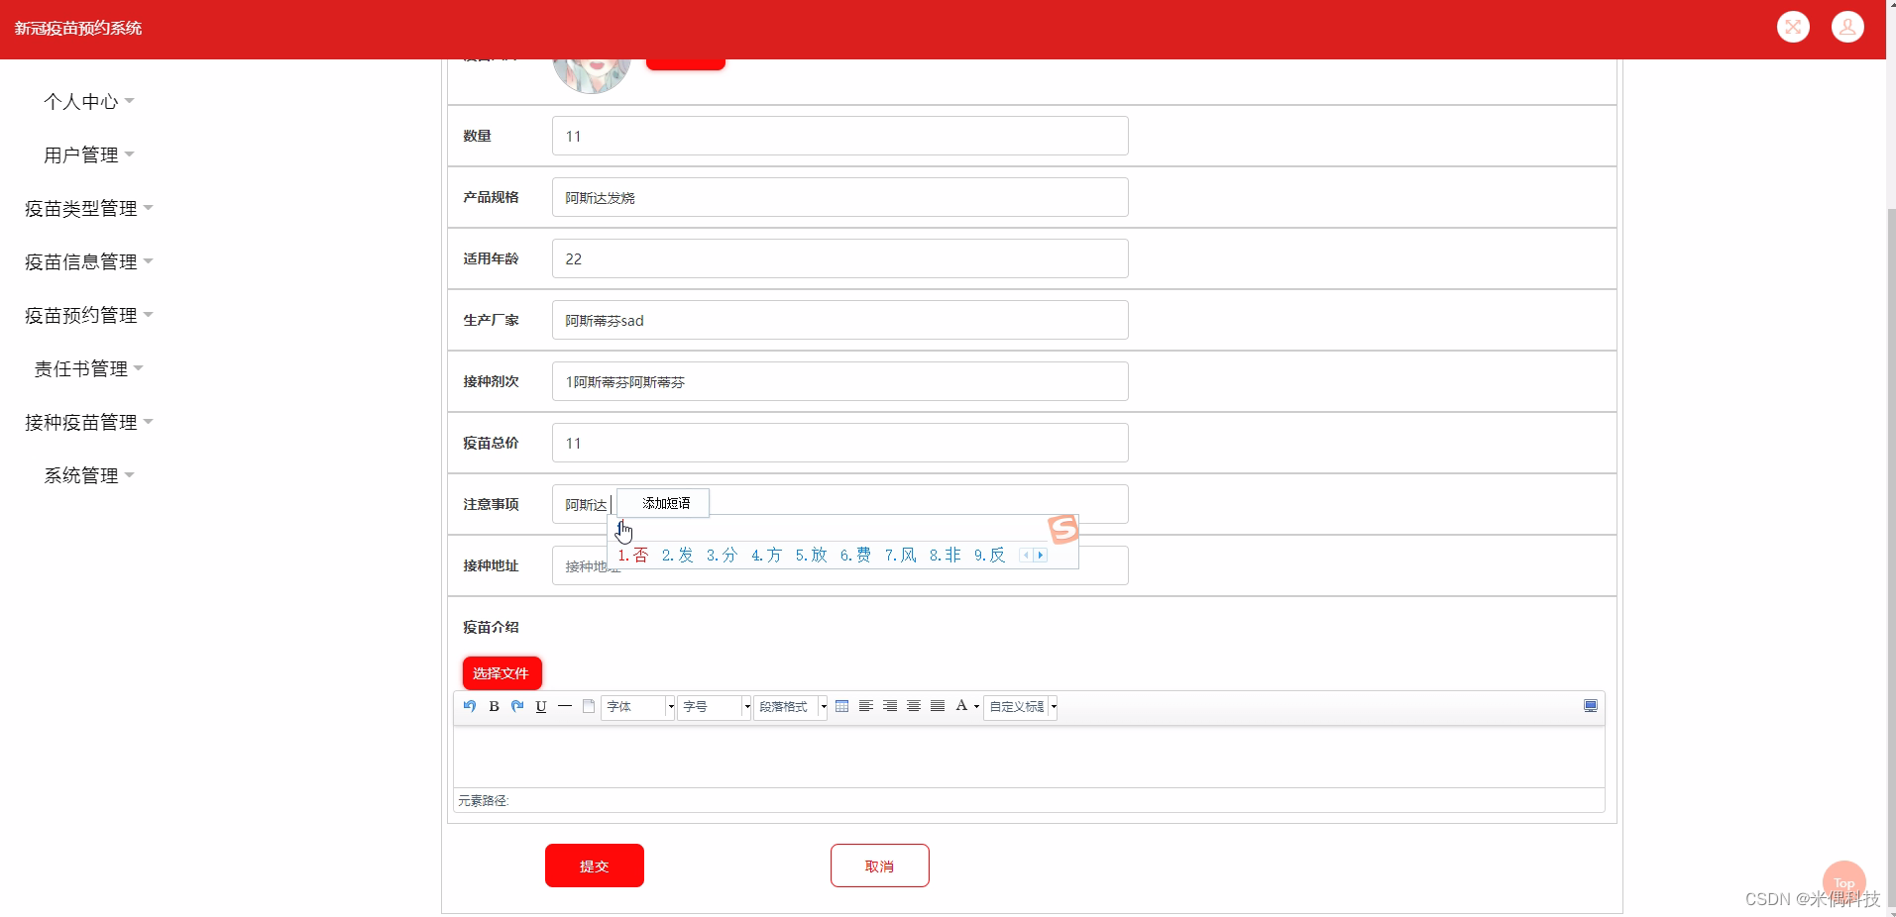Click the vaccine photo thumbnail
Screen dimensions: 1896x917
[x=592, y=75]
